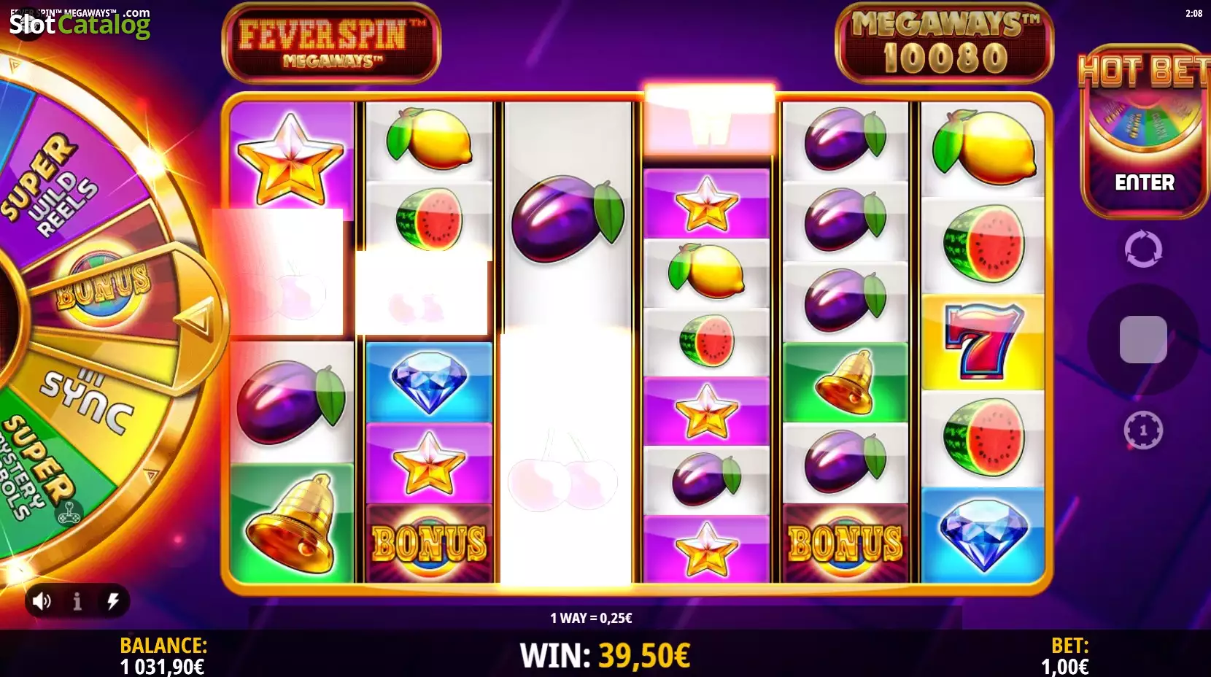Open the game info panel
Screen dimensions: 1211x677
pos(77,601)
